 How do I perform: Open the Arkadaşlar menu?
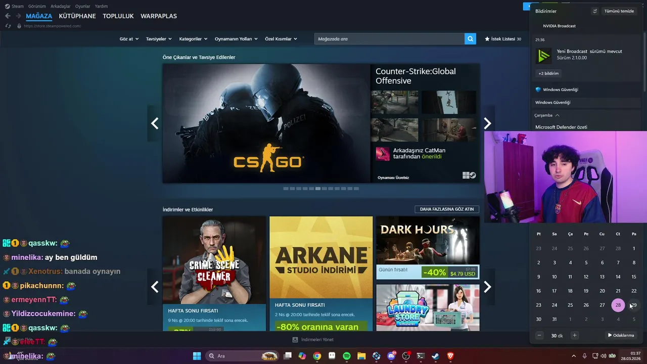[61, 6]
